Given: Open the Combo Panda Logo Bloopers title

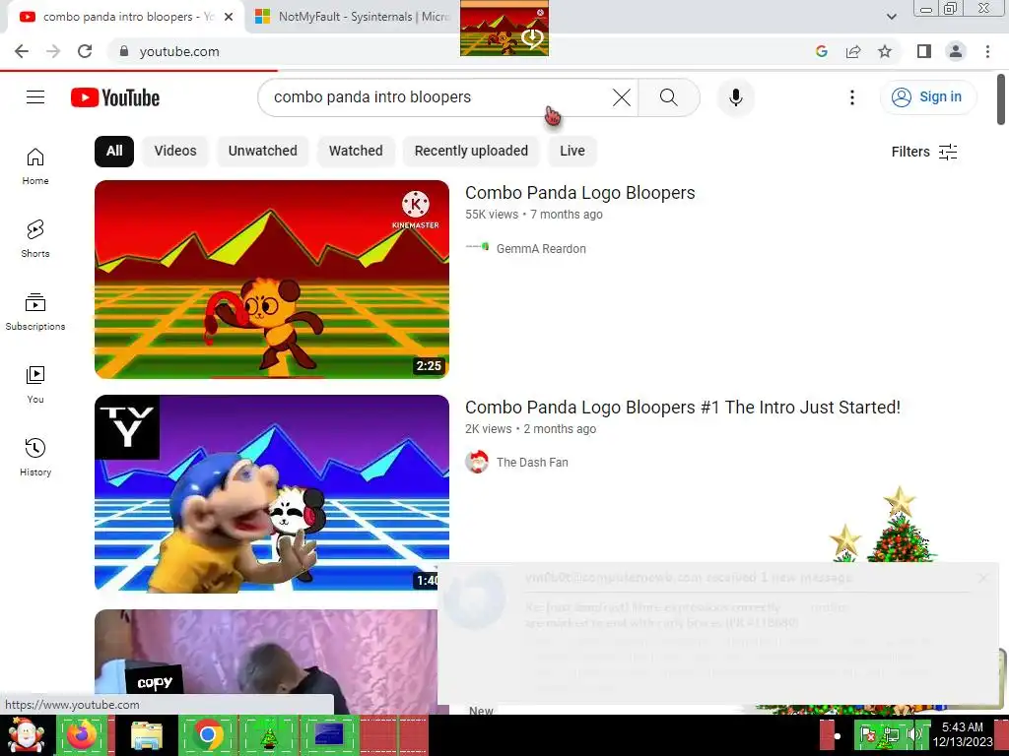Looking at the screenshot, I should (579, 193).
